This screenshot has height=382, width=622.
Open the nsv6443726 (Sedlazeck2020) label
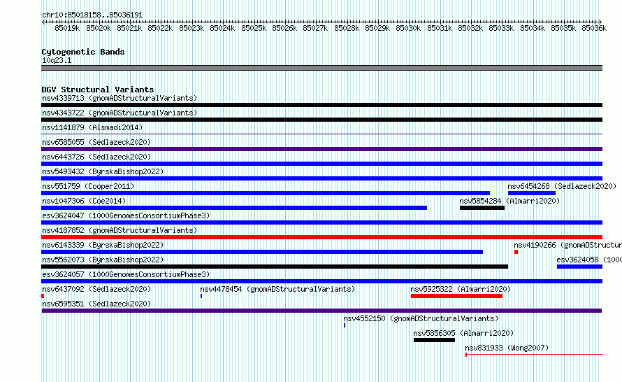pos(96,157)
